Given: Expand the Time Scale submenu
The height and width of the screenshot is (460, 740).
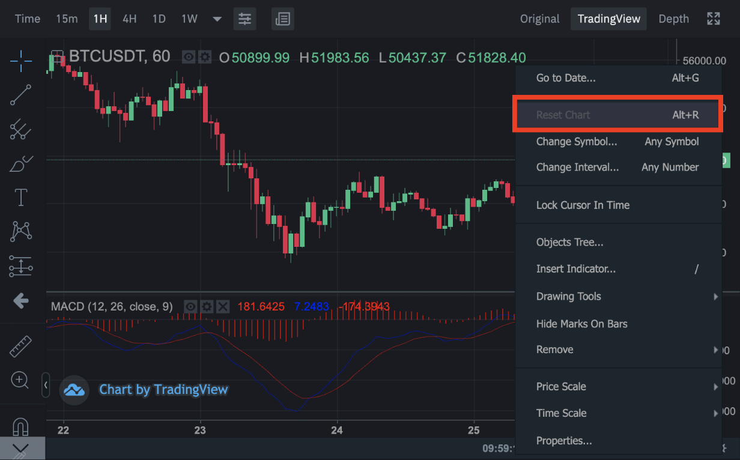Looking at the screenshot, I should coord(619,413).
